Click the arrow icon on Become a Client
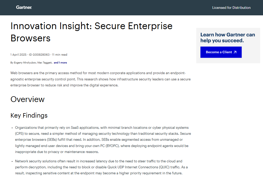Screen dimensions: 263x179 235,52
